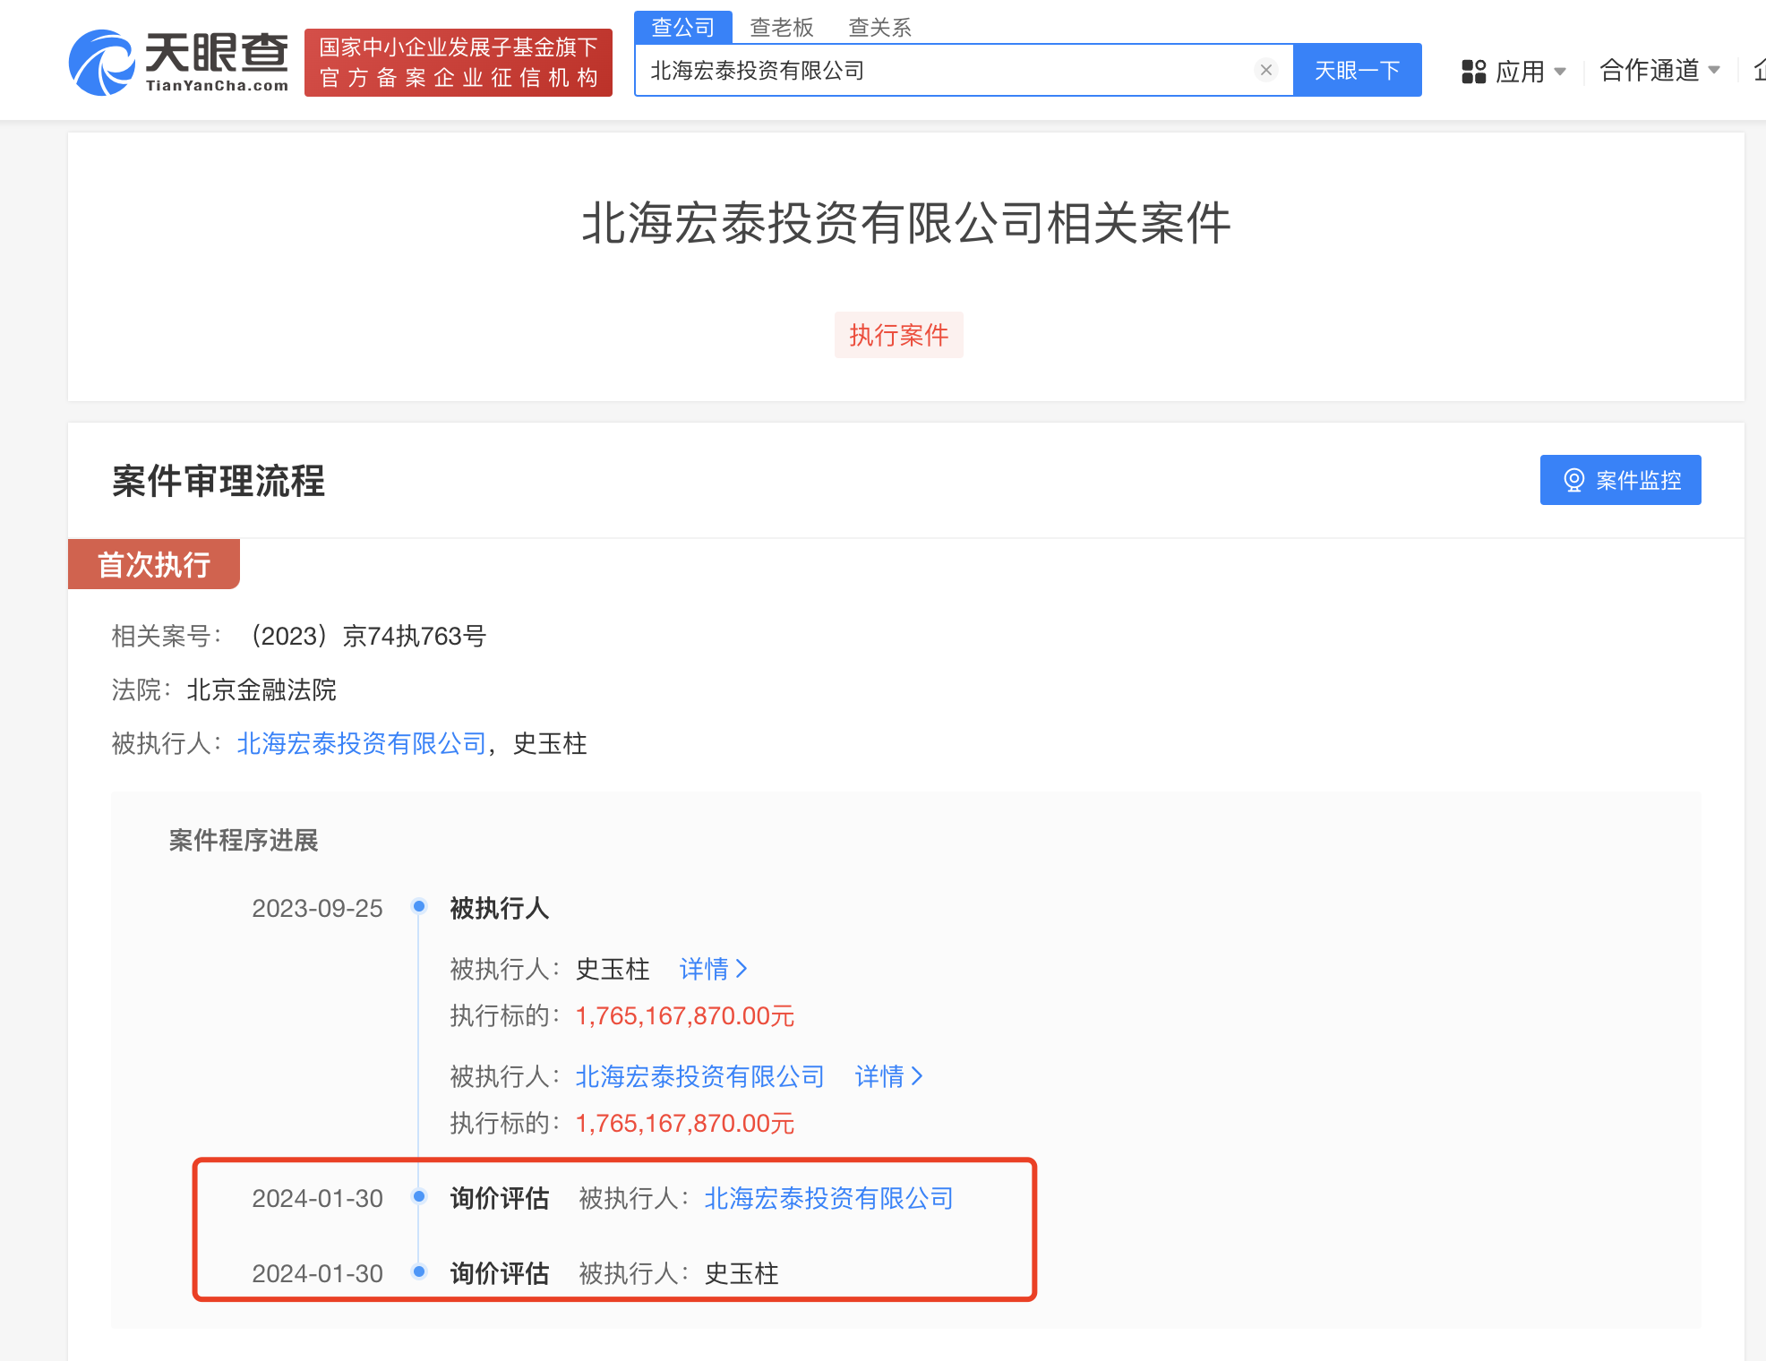The height and width of the screenshot is (1361, 1766).
Task: Click the timeline dot beside 史玉柱 询价评估 entry
Action: [x=418, y=1273]
